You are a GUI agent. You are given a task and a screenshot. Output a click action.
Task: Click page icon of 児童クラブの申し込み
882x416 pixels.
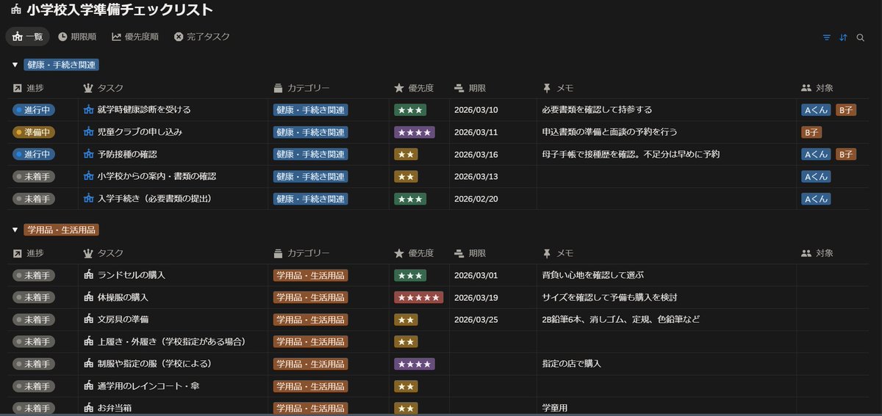coord(89,132)
